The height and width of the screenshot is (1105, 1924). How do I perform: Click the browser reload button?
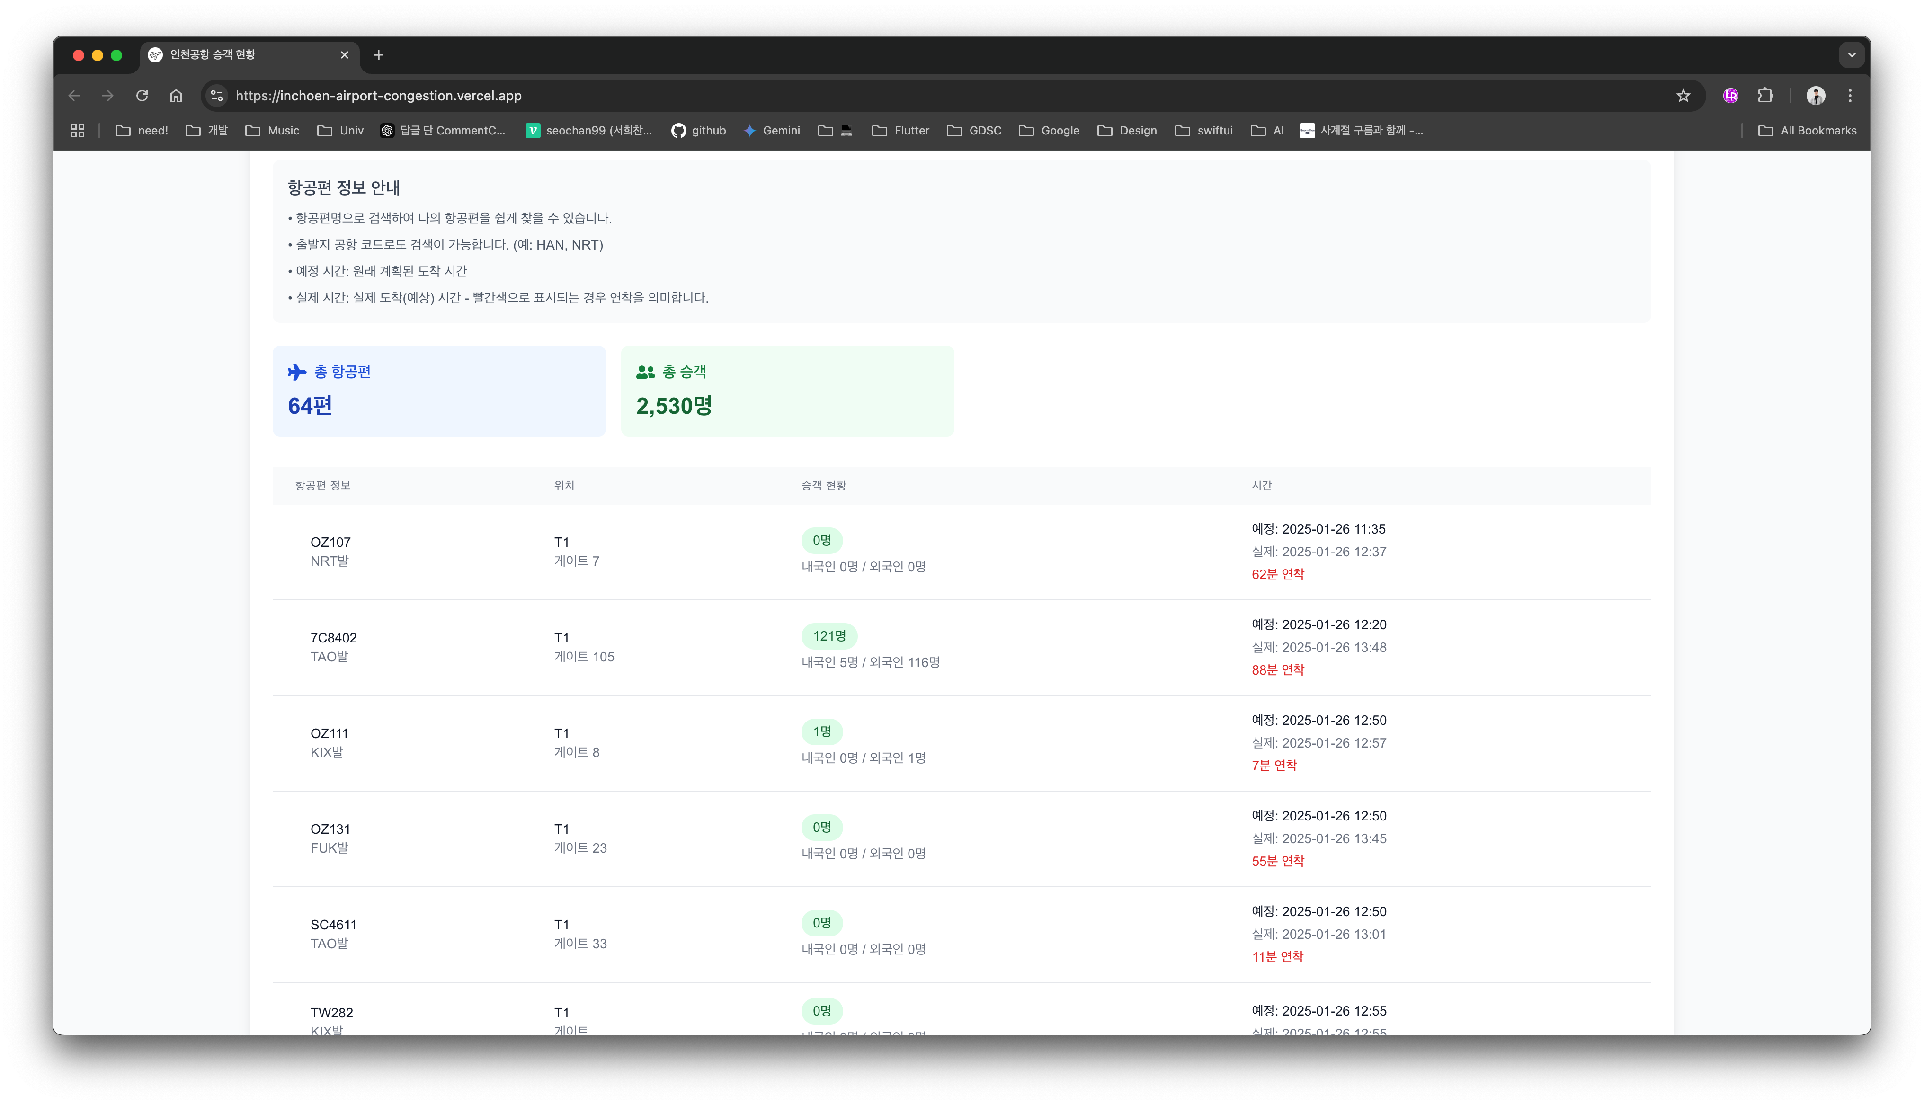coord(142,96)
